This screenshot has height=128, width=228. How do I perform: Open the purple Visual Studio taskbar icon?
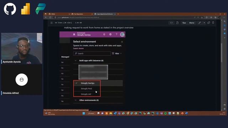tap(161, 113)
